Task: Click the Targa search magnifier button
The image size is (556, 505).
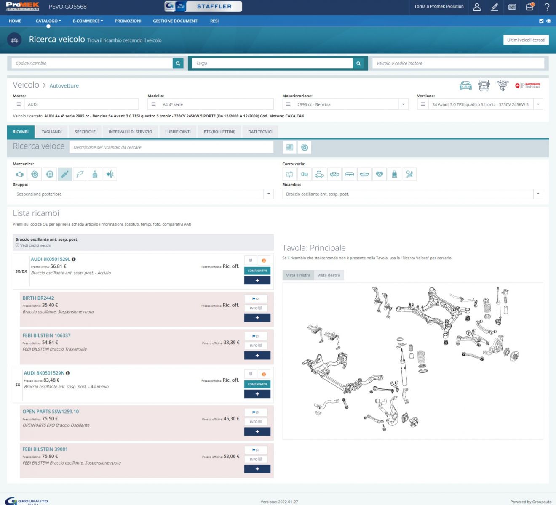Action: (358, 64)
